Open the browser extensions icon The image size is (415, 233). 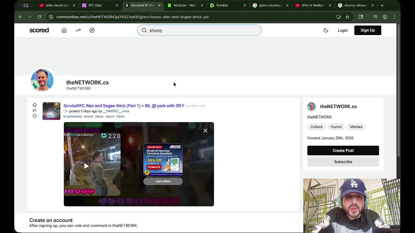click(361, 17)
